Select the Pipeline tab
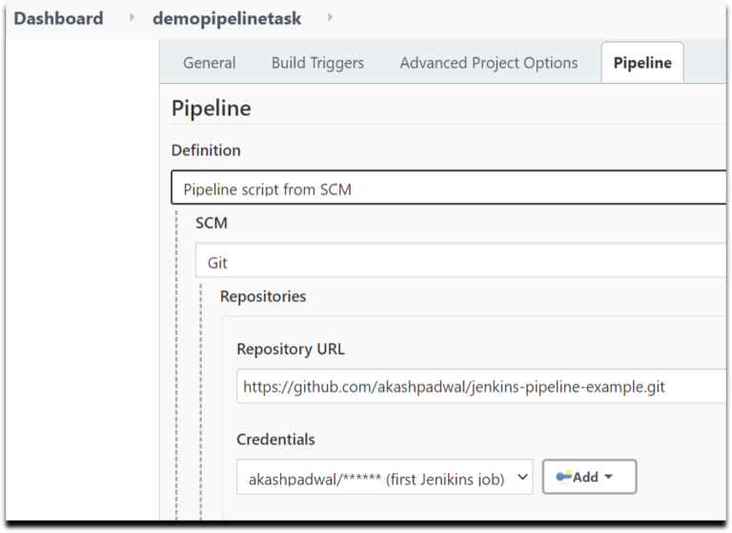Image resolution: width=732 pixels, height=533 pixels. 641,63
